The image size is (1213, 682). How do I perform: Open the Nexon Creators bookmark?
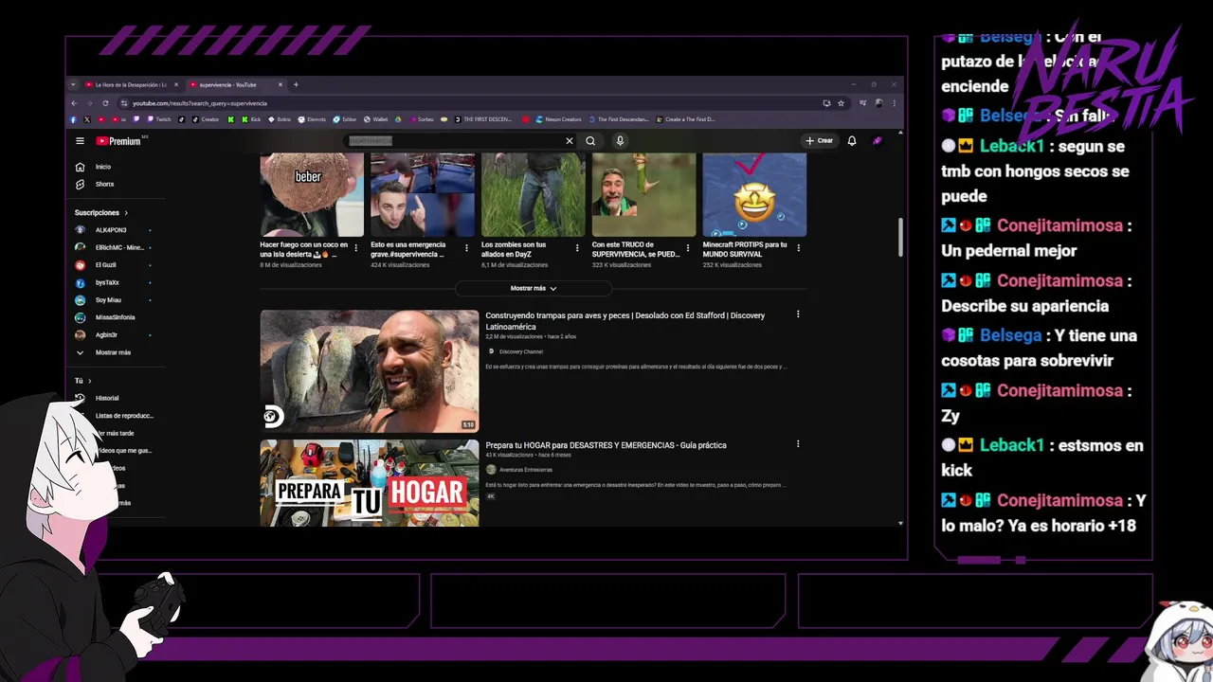click(559, 119)
